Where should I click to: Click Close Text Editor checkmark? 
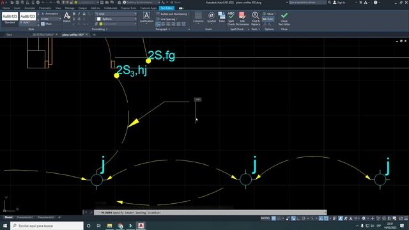(284, 19)
